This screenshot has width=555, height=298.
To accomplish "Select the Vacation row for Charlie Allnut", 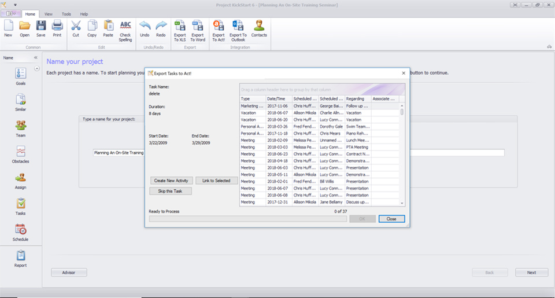I will tap(320, 113).
